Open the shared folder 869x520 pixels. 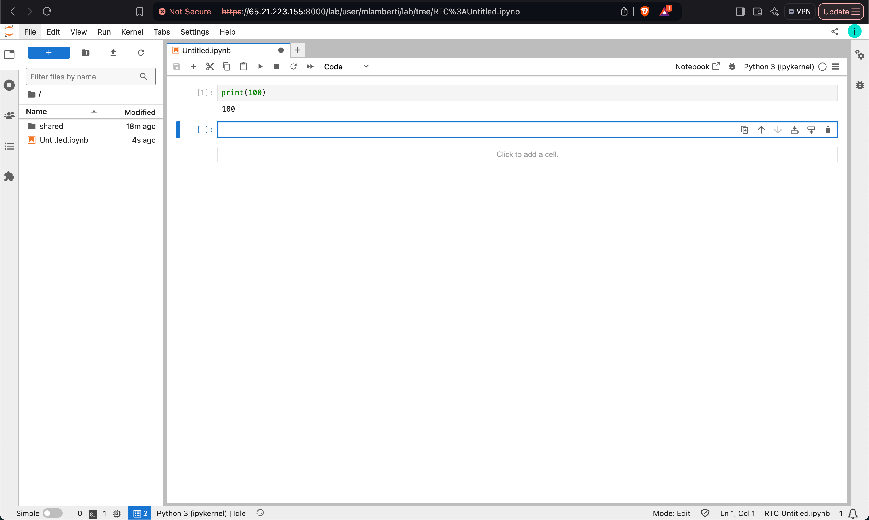pyautogui.click(x=91, y=126)
